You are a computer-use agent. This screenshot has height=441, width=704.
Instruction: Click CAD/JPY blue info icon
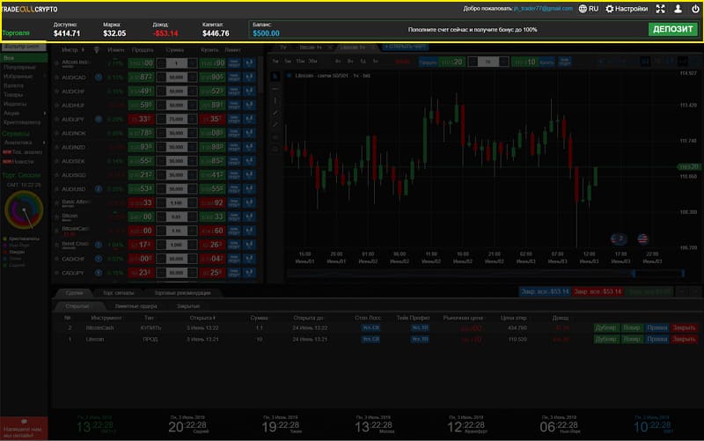[99, 273]
